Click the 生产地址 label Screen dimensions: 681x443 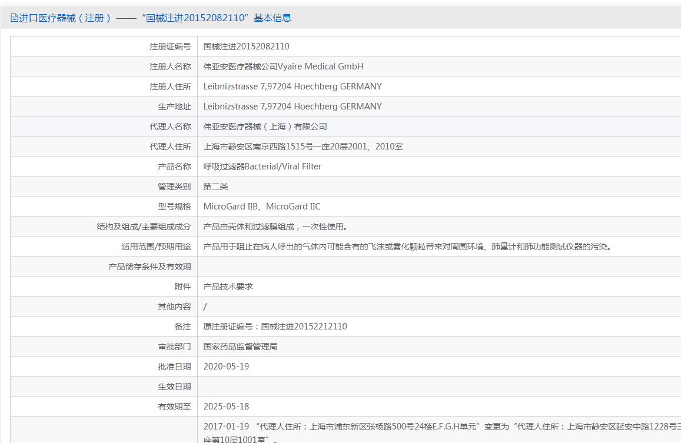click(x=174, y=106)
